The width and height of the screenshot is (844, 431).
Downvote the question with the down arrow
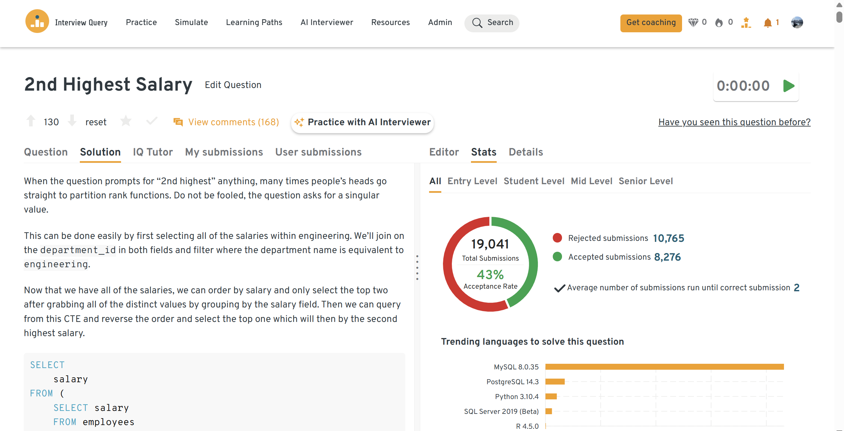pyautogui.click(x=72, y=121)
